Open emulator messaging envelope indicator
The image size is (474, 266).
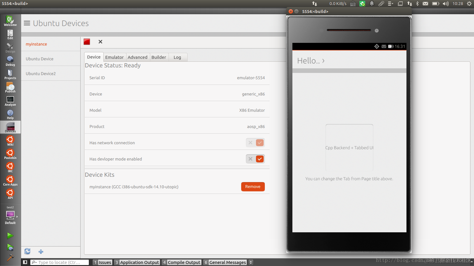[x=384, y=46]
